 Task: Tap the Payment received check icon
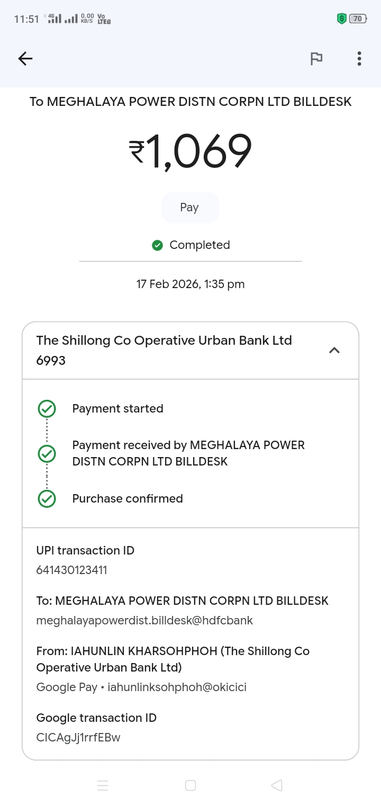click(x=47, y=453)
